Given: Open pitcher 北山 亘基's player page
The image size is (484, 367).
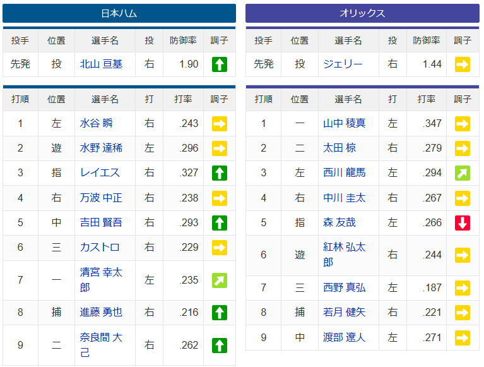Looking at the screenshot, I should point(101,64).
